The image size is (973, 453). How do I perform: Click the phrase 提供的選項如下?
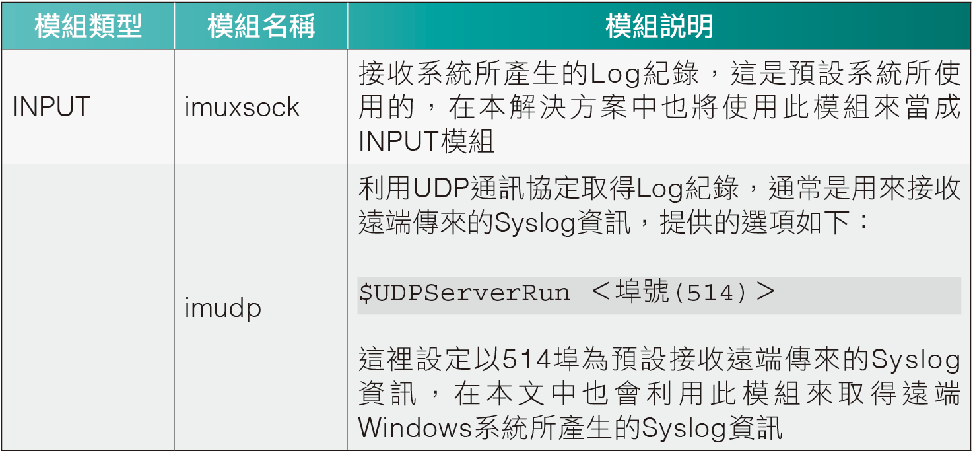754,223
